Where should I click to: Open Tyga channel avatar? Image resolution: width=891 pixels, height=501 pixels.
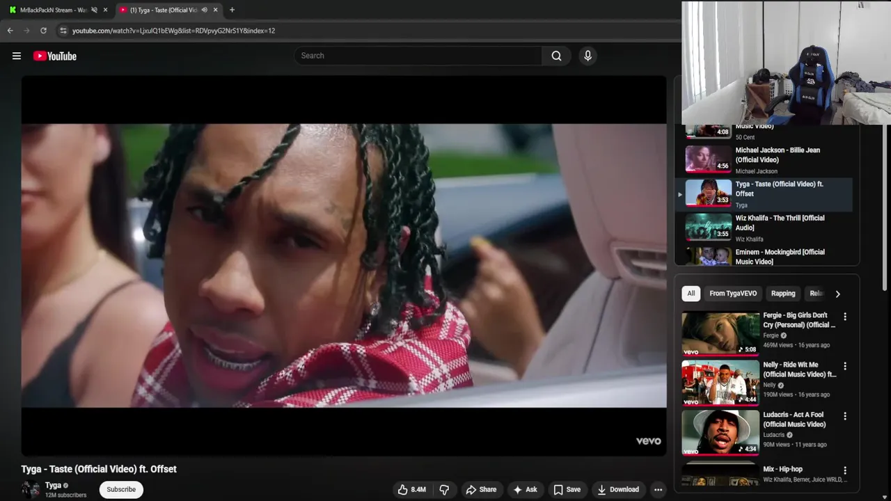31,490
